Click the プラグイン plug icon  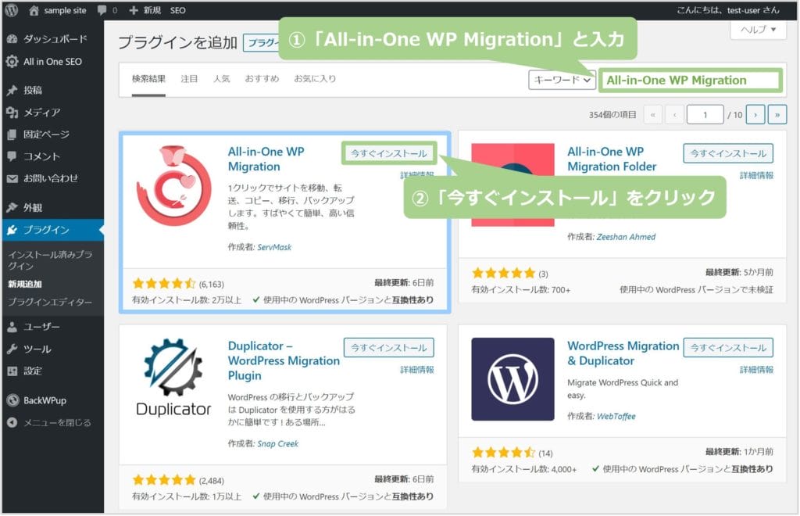pyautogui.click(x=12, y=230)
